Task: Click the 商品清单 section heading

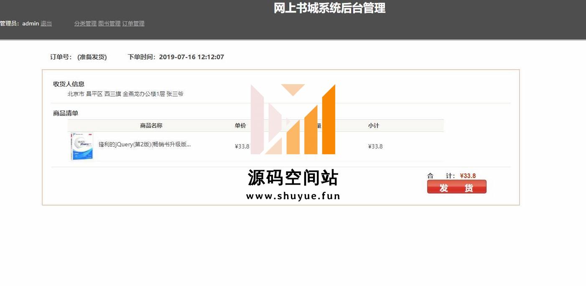Action: click(x=66, y=113)
